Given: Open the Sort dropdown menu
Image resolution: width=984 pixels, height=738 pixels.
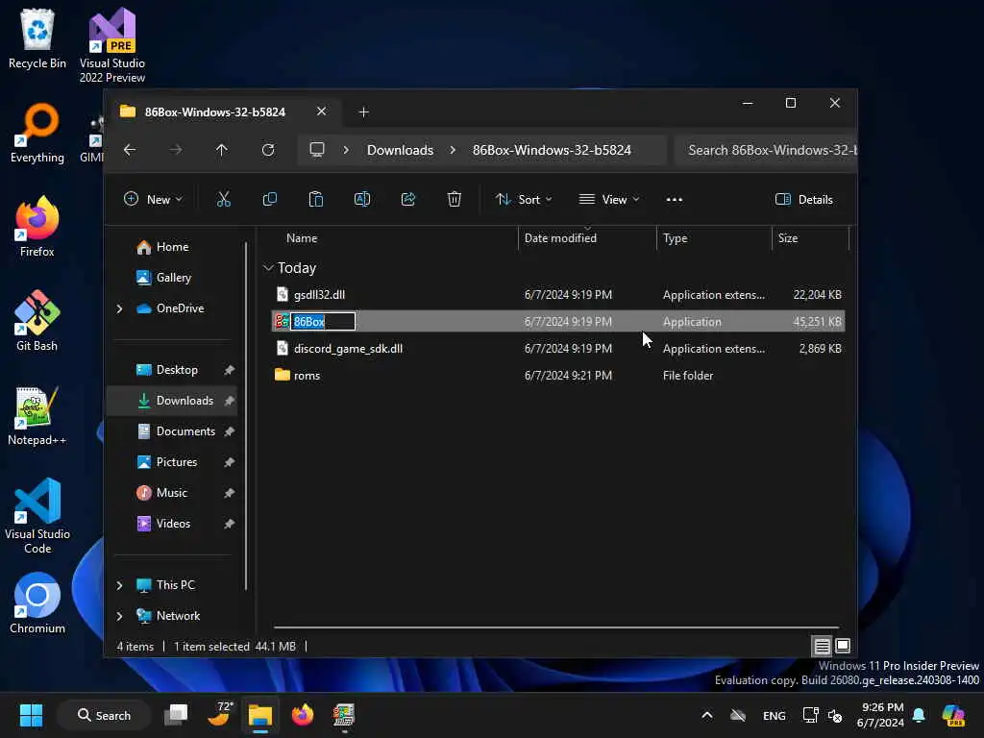Looking at the screenshot, I should point(524,200).
